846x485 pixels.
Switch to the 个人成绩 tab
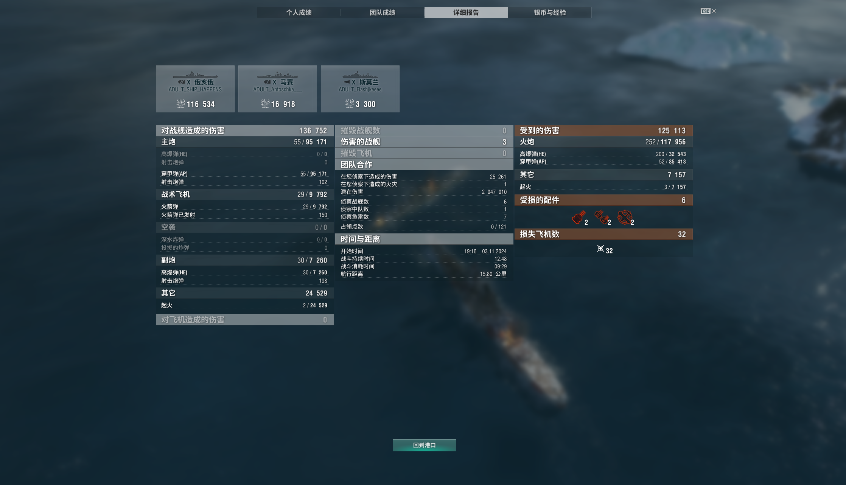[x=299, y=12]
